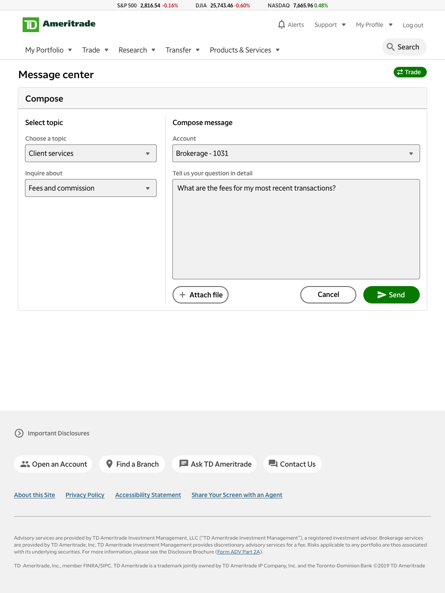Image resolution: width=445 pixels, height=593 pixels.
Task: Open the Research menu
Action: (137, 50)
